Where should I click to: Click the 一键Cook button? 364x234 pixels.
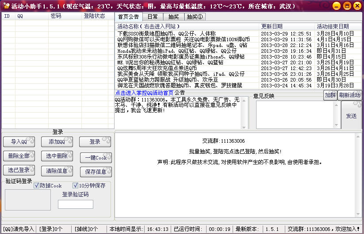pos(95,157)
